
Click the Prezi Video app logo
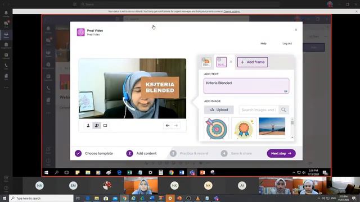(x=80, y=33)
